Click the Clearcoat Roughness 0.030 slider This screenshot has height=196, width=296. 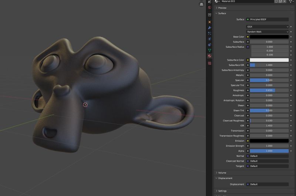269,121
